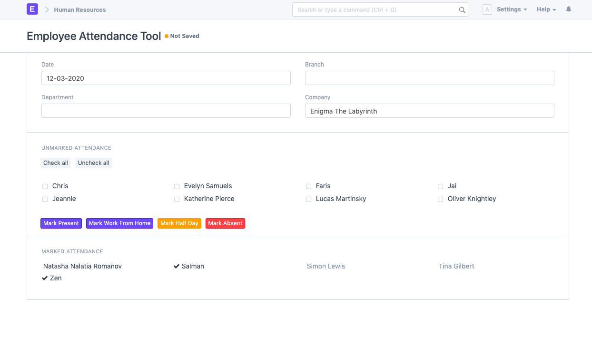This screenshot has width=592, height=364.
Task: Open the Department selection field
Action: [166, 111]
